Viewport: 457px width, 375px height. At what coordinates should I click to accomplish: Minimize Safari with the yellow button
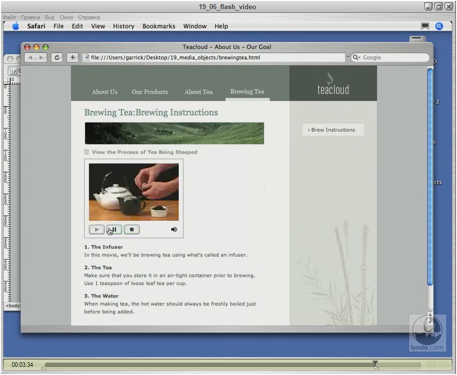pos(37,47)
